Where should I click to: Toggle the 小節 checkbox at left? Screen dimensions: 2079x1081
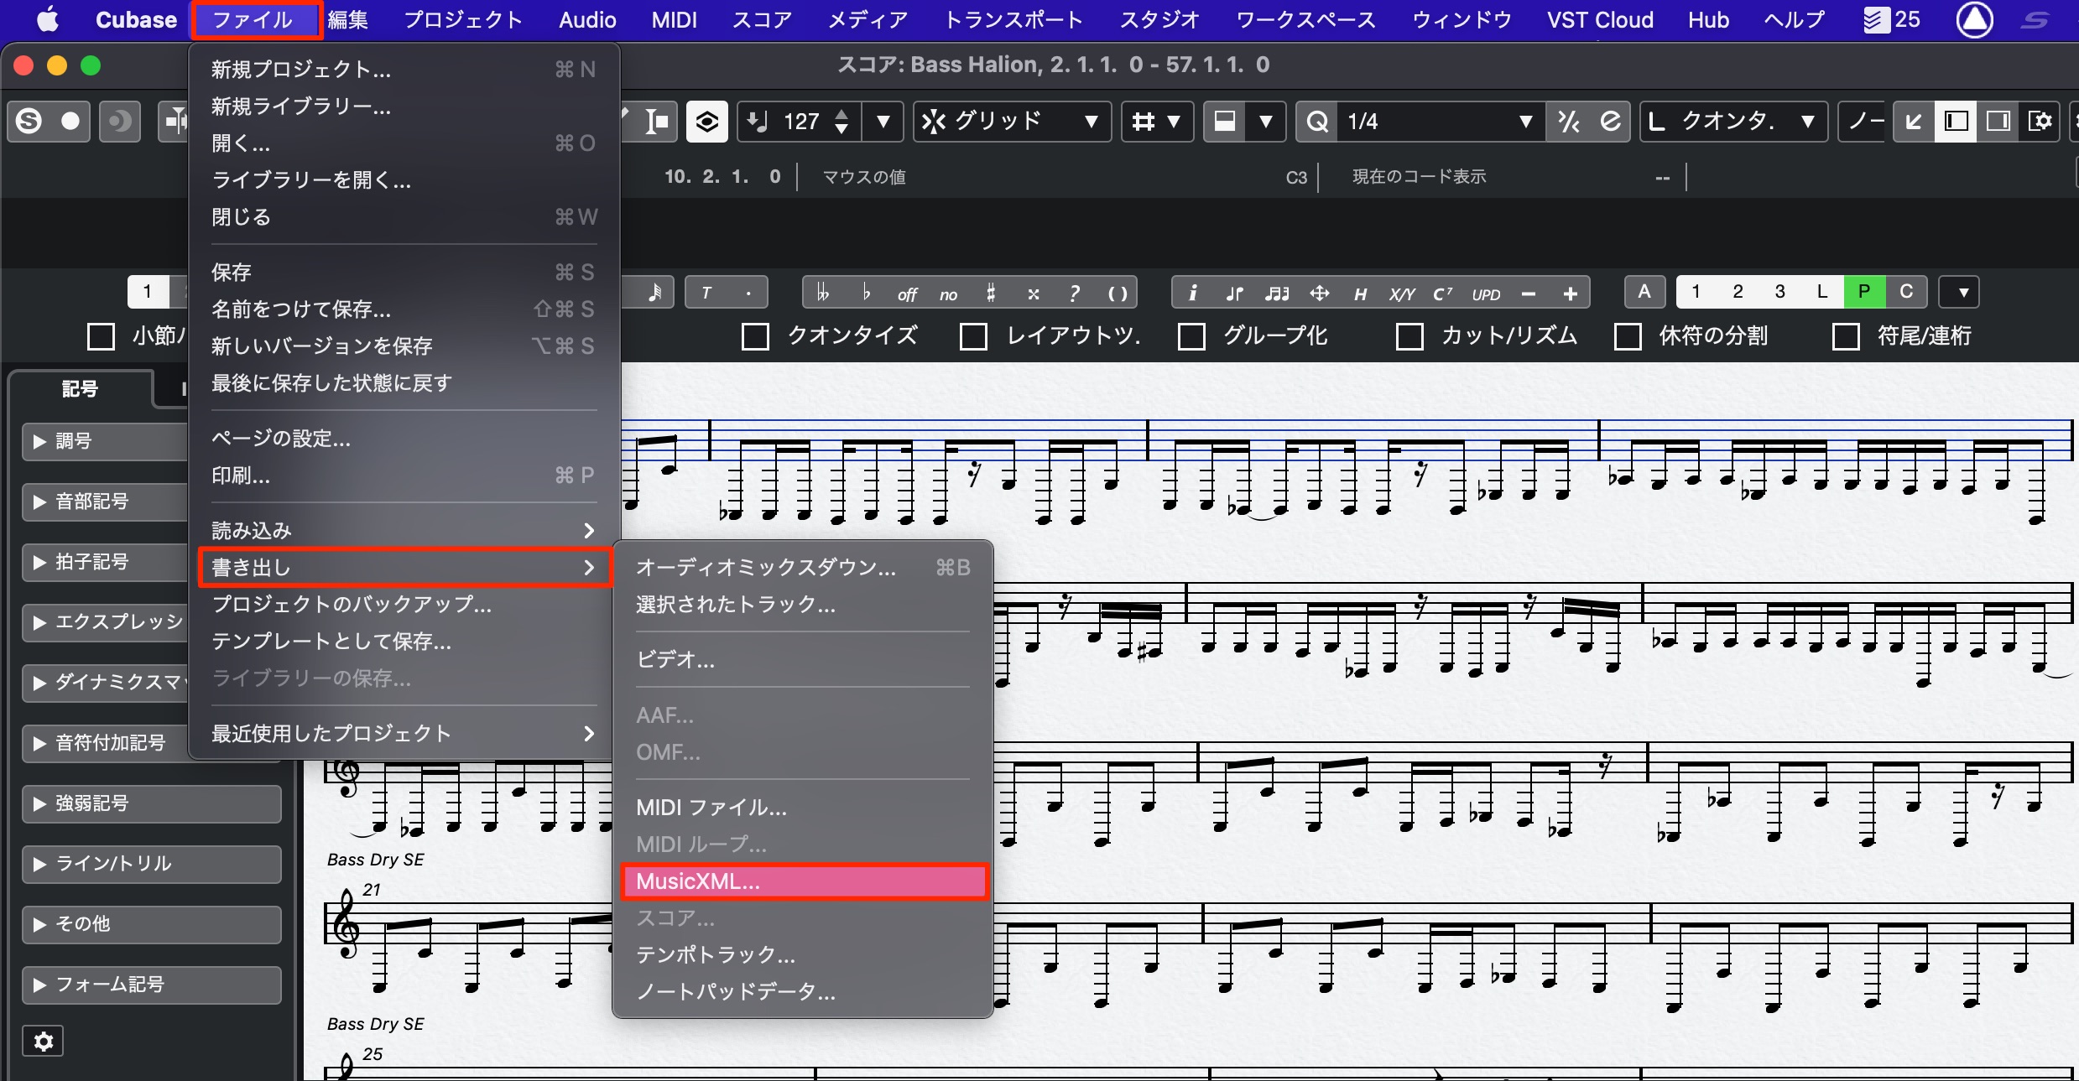[x=101, y=337]
